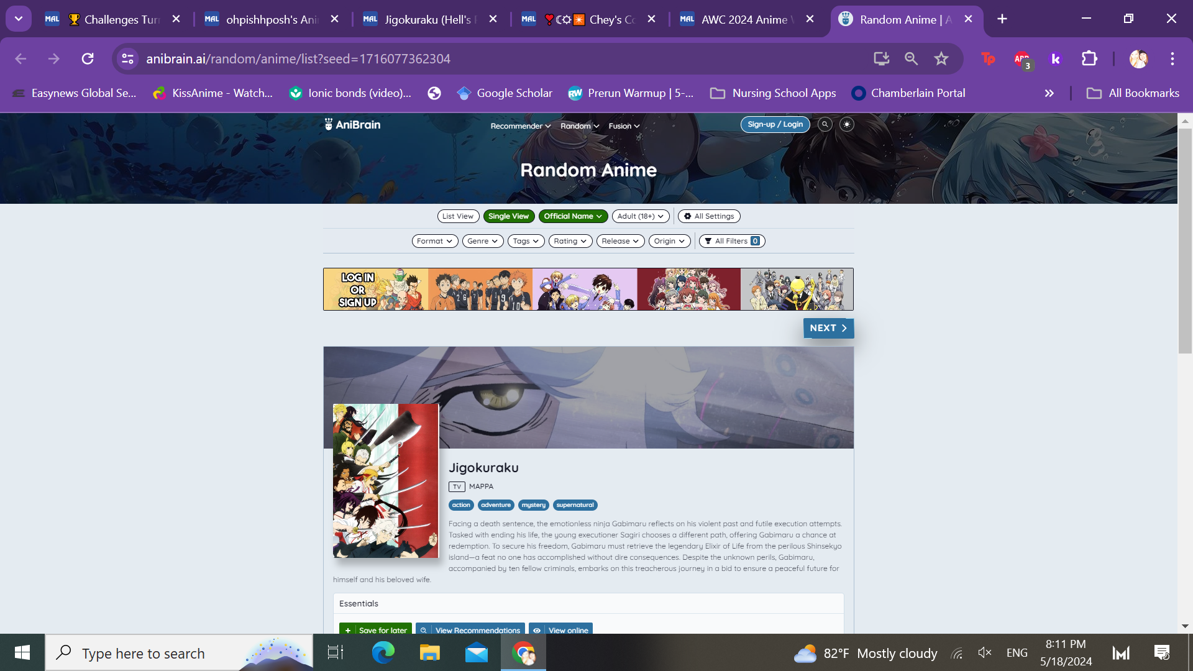
Task: Click the purple K extension icon
Action: [x=1055, y=58]
